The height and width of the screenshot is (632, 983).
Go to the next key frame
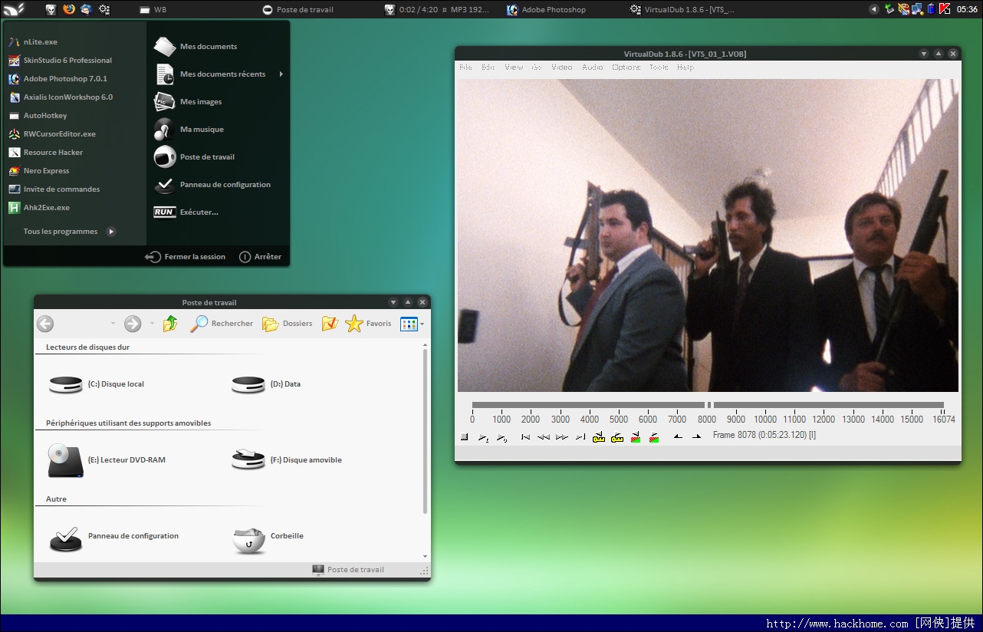(617, 436)
